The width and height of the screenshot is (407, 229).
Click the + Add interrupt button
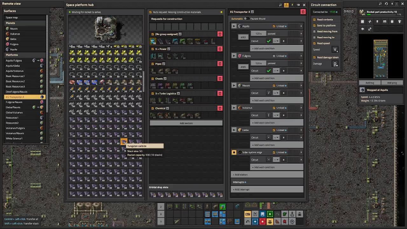(x=267, y=190)
